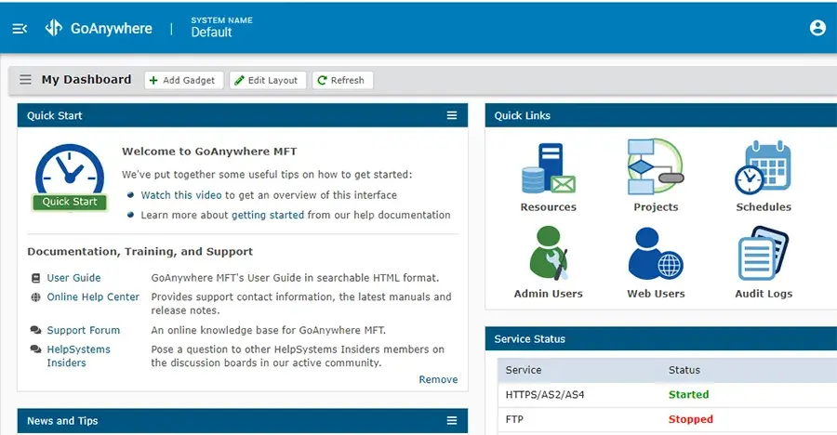Remove the Quick Start gadget
The width and height of the screenshot is (837, 435).
point(438,379)
